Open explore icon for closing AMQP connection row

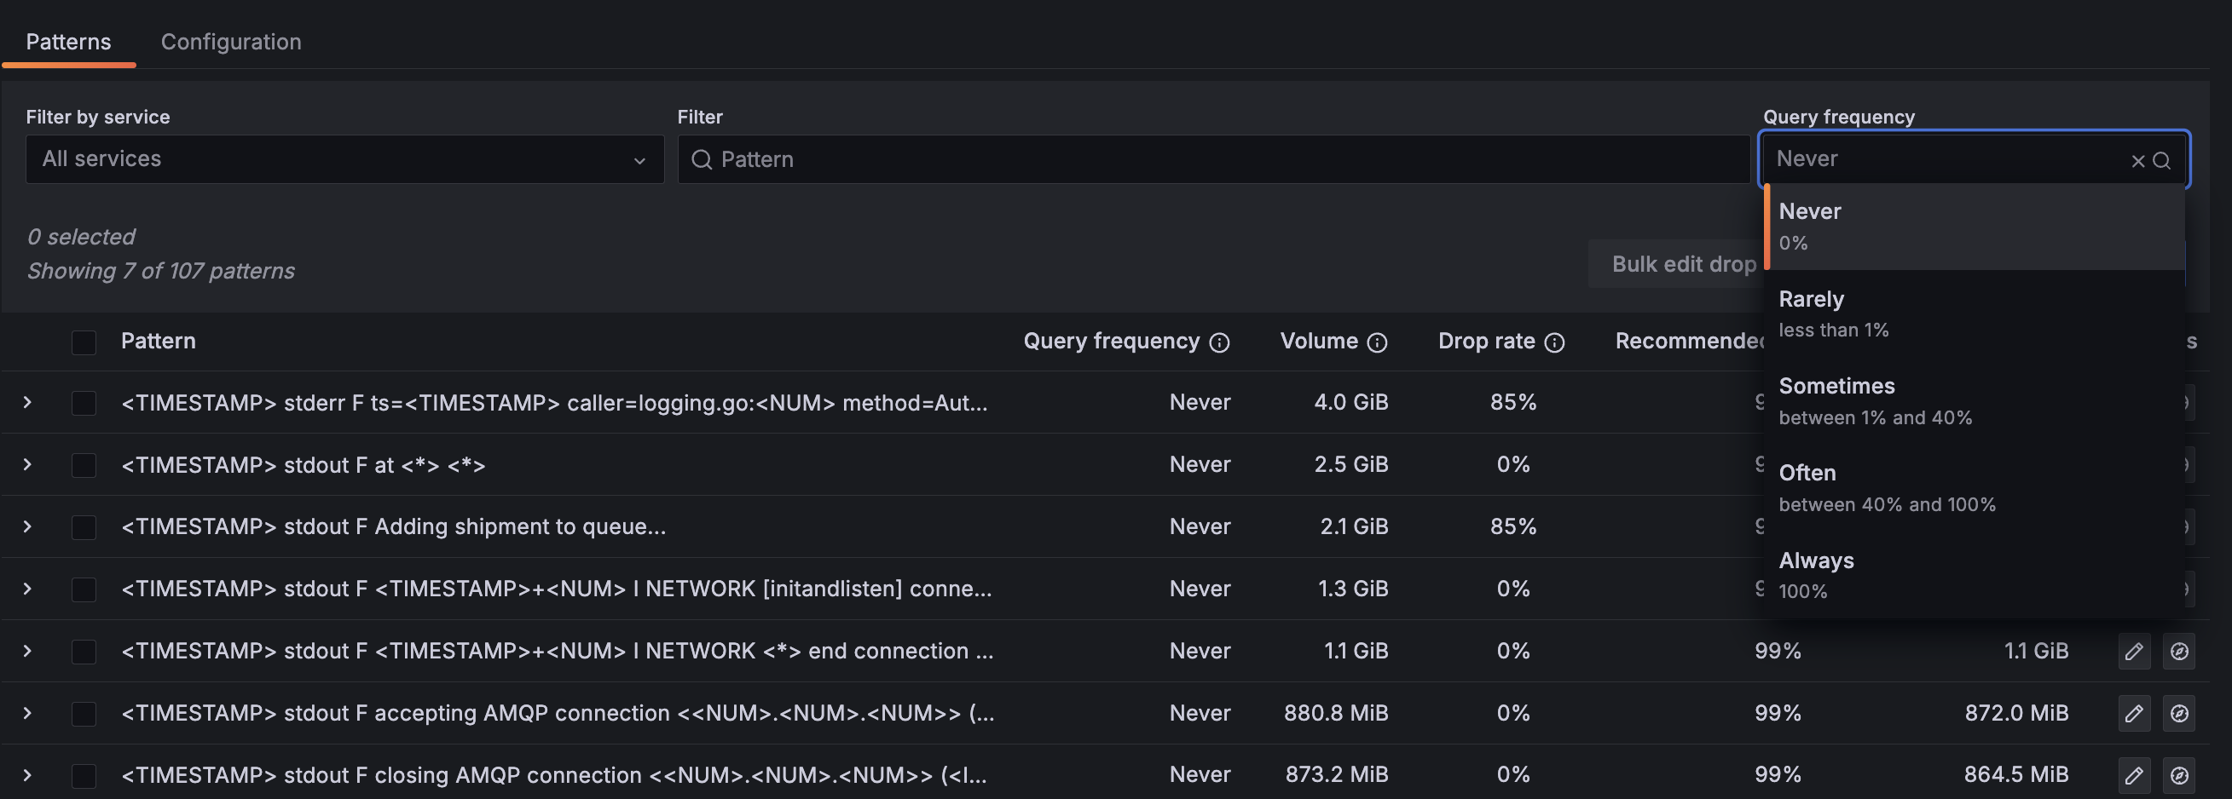click(2178, 775)
